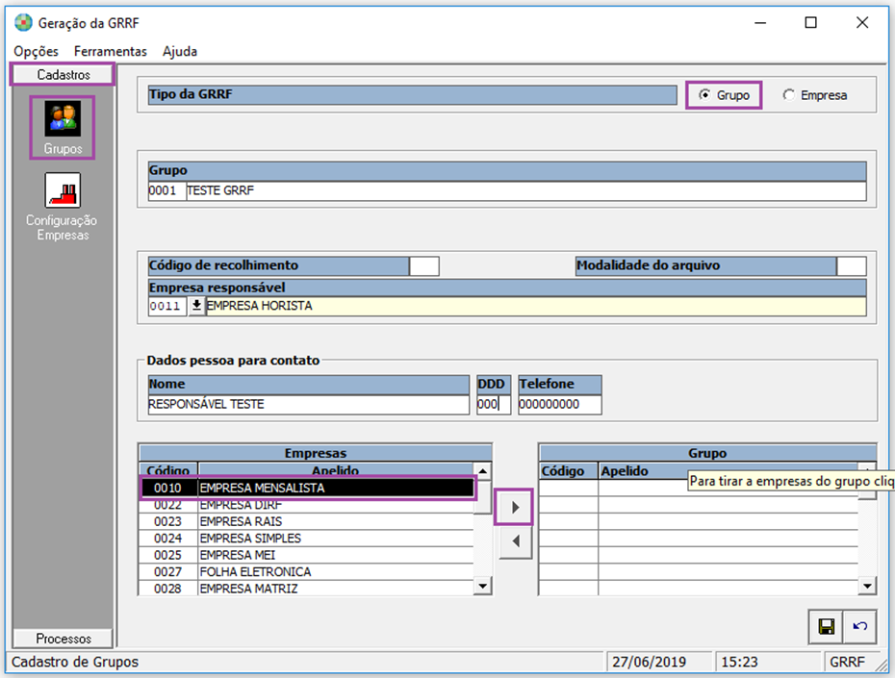
Task: Click the save floppy disk button
Action: (x=826, y=626)
